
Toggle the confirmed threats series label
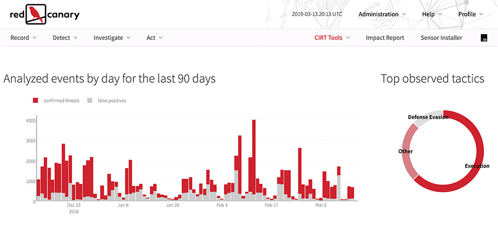click(x=62, y=100)
